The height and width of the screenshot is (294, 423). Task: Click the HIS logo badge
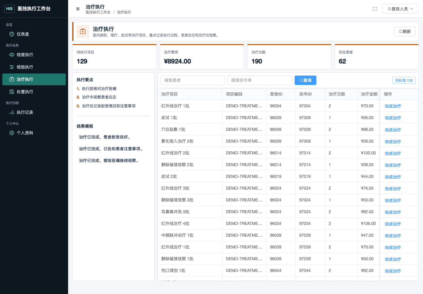click(9, 9)
